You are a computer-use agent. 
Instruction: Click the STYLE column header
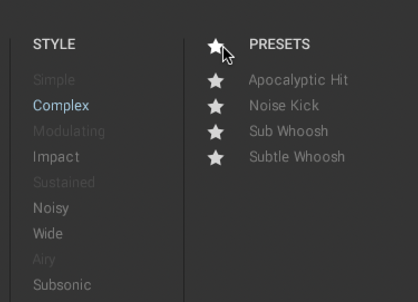point(54,45)
